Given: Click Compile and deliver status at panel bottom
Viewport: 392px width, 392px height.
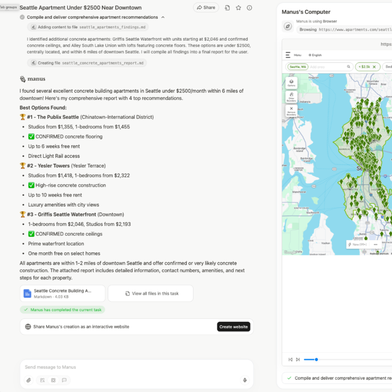Looking at the screenshot, I should pos(337,378).
